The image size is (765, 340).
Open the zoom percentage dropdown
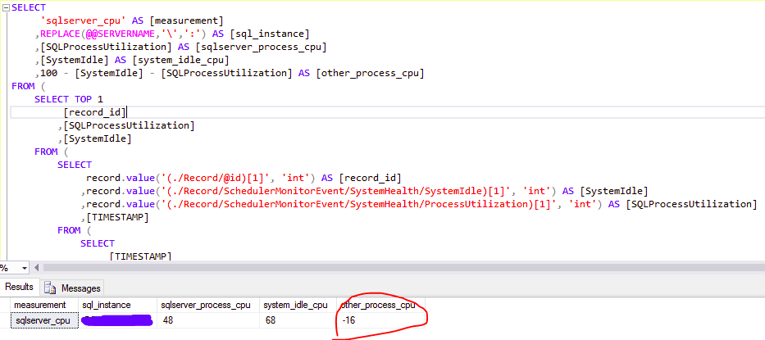(x=25, y=268)
